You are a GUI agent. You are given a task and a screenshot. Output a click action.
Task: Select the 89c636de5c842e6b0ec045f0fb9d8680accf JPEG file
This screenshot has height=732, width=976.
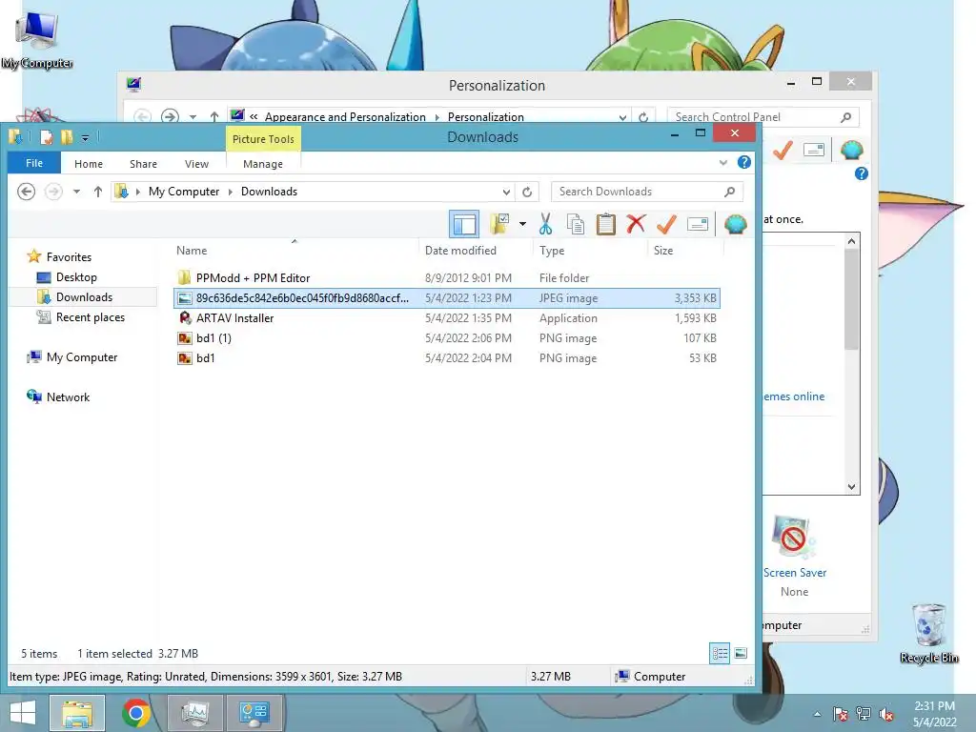point(447,298)
